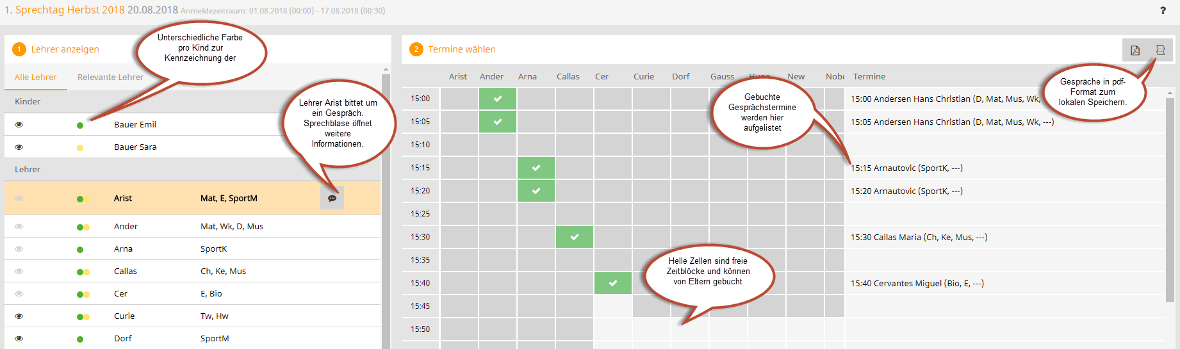1180x349 pixels.
Task: Click the teacher list scrollbar
Action: point(386,211)
